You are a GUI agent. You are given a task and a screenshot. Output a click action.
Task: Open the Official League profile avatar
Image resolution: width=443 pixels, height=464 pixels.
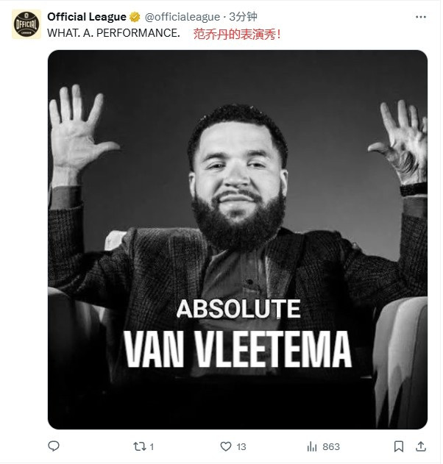coord(26,24)
